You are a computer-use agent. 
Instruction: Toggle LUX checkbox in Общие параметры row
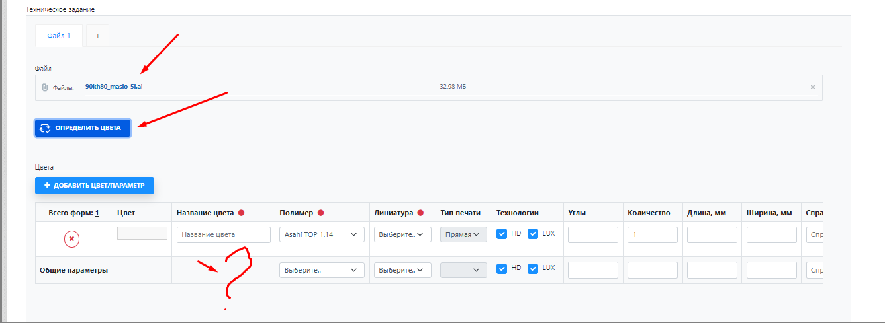tap(533, 269)
